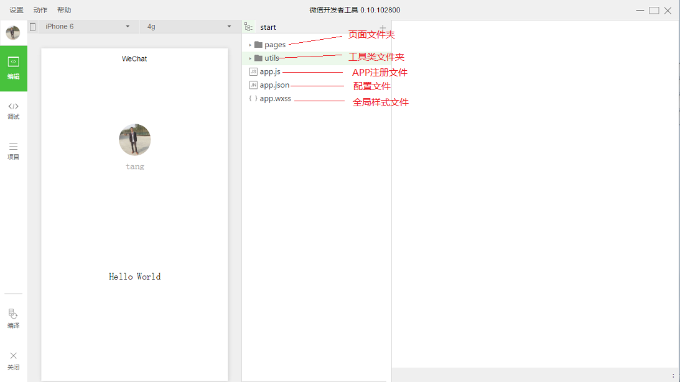Open the iPhone 6 device dropdown
This screenshot has height=382, width=680.
click(x=87, y=26)
